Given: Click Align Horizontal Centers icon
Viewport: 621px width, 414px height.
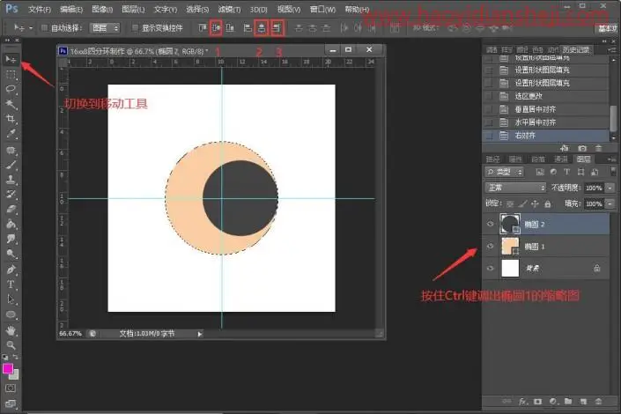Looking at the screenshot, I should (x=262, y=27).
